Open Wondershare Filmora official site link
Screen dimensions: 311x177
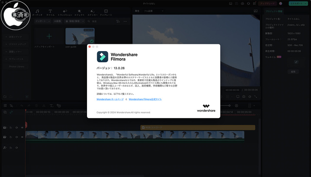click(x=145, y=99)
